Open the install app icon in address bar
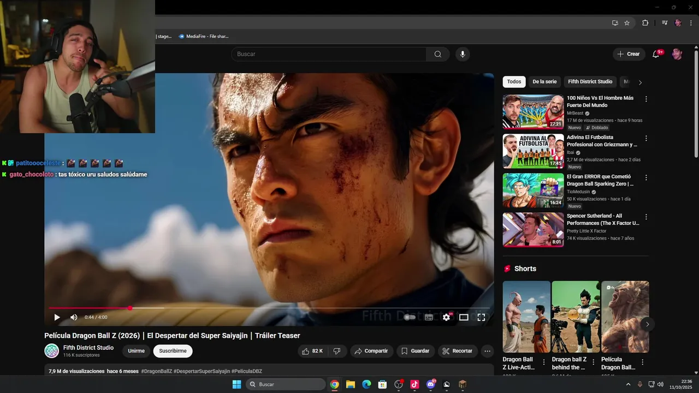 pyautogui.click(x=615, y=23)
